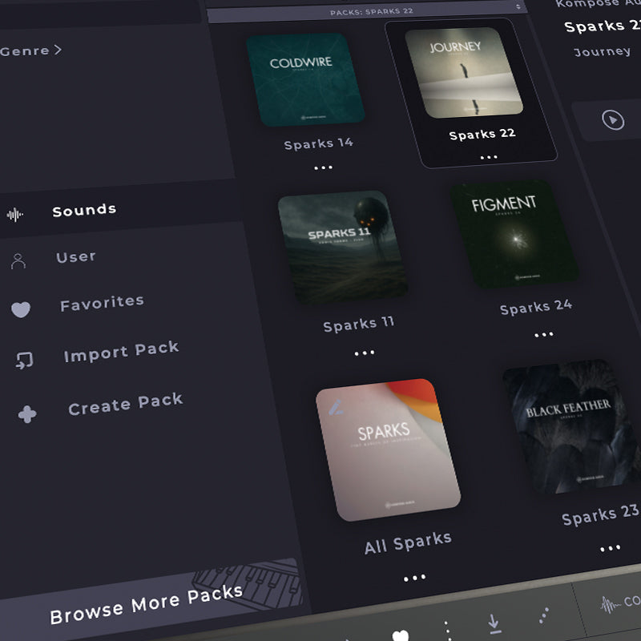This screenshot has width=641, height=641.
Task: Open the three-dots menu under Sparks 24
Action: [544, 335]
